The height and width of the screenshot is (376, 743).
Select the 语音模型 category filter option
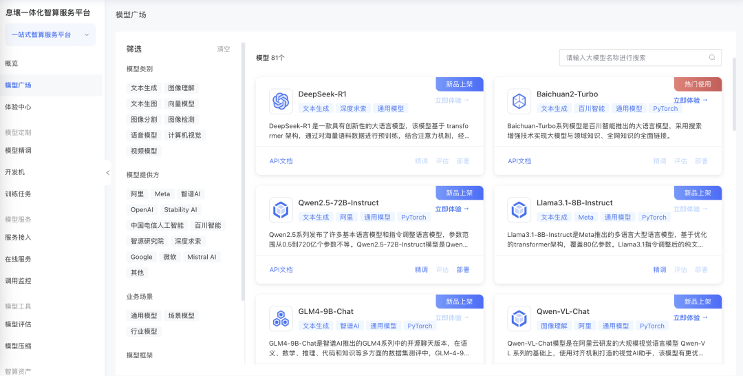point(144,136)
